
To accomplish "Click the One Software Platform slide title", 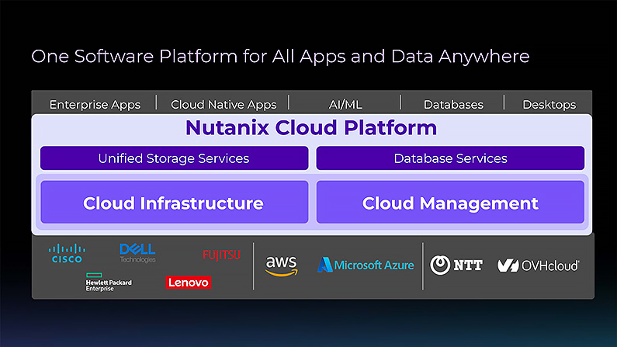I will pos(280,57).
